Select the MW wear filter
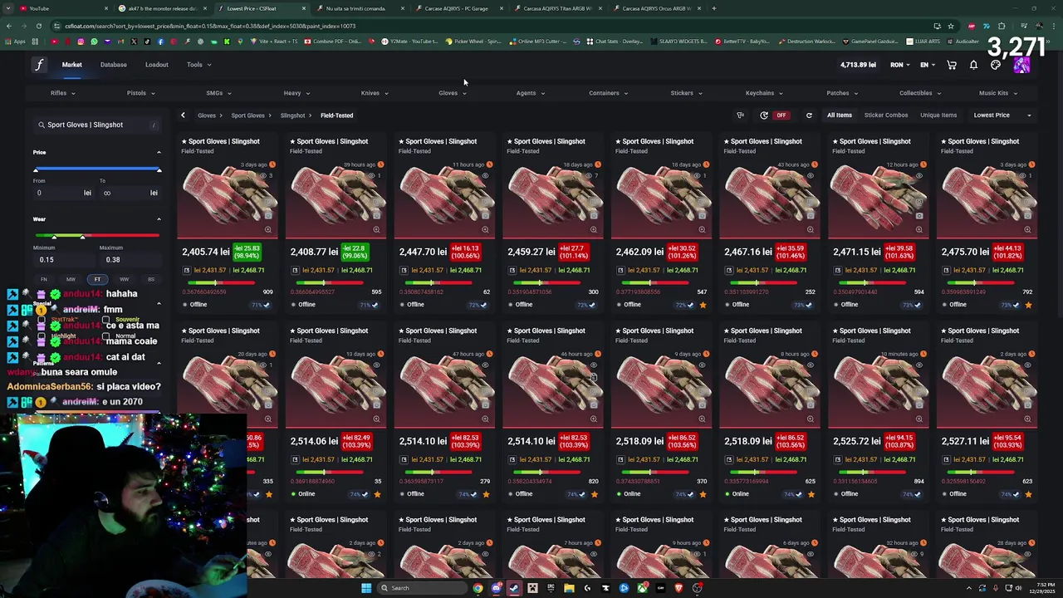The height and width of the screenshot is (598, 1063). [71, 279]
